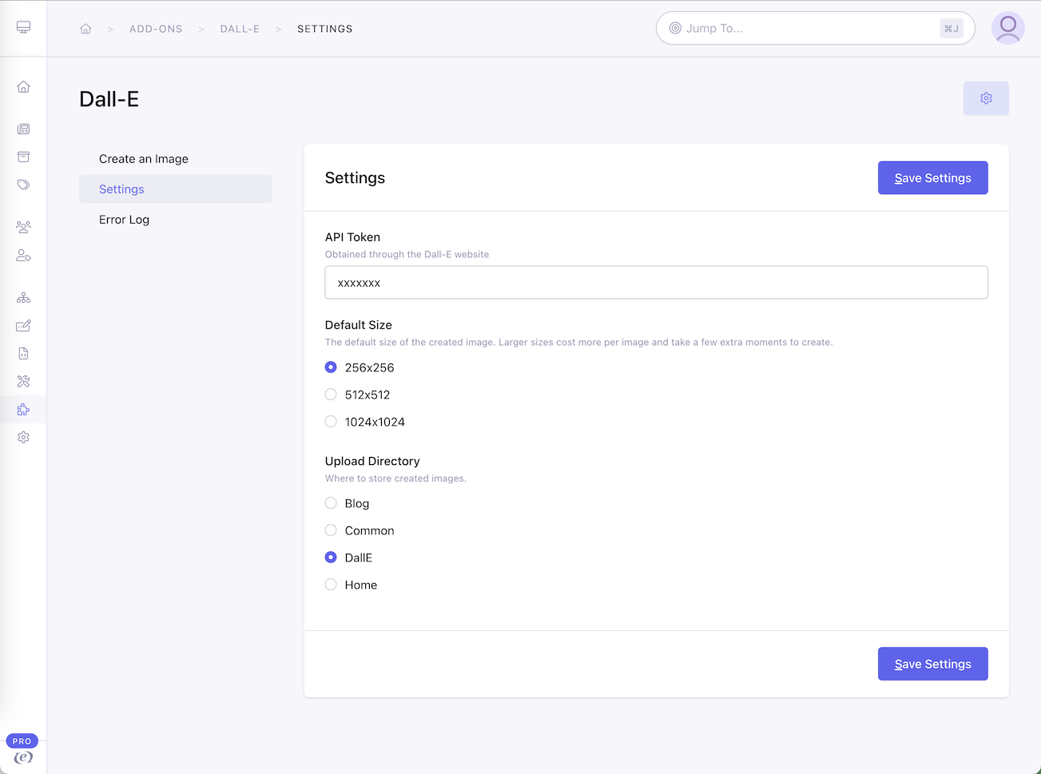
Task: Open Members group icon in sidebar
Action: (x=23, y=227)
